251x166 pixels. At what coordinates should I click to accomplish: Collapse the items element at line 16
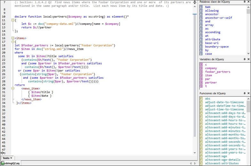coord(13,38)
